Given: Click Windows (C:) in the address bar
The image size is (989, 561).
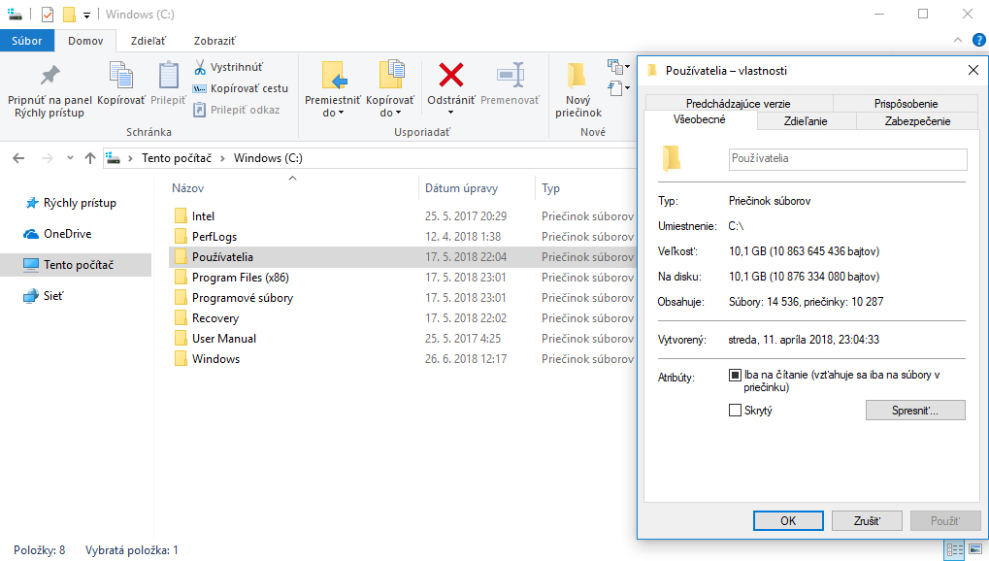Looking at the screenshot, I should coord(268,158).
